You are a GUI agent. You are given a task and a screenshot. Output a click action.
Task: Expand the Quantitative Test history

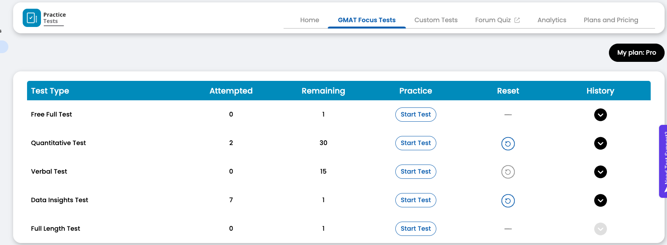point(600,144)
